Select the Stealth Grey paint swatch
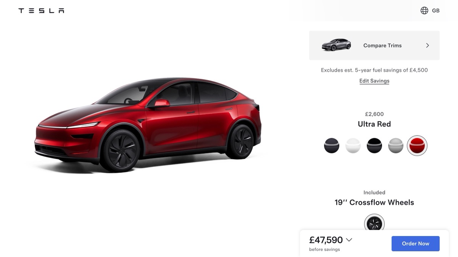Image resolution: width=458 pixels, height=257 pixels. point(332,145)
